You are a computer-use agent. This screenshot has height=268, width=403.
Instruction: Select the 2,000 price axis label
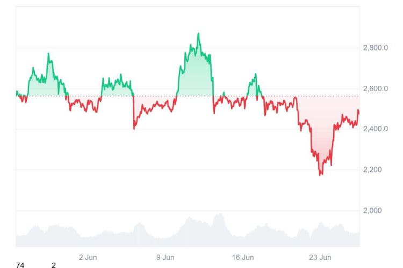pos(372,211)
